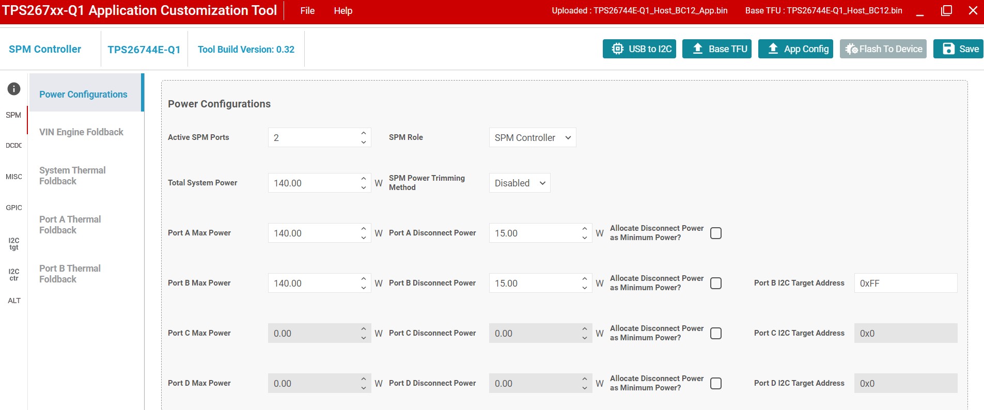Open the Help menu
This screenshot has height=410, width=984.
pos(343,11)
